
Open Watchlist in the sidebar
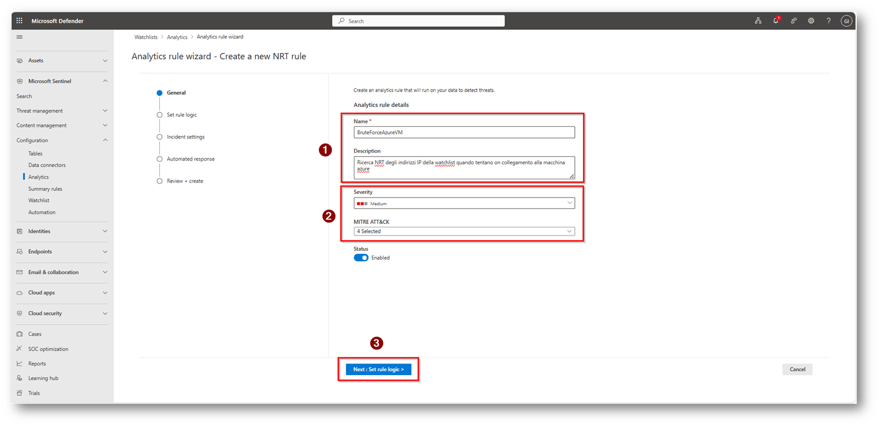click(x=39, y=200)
